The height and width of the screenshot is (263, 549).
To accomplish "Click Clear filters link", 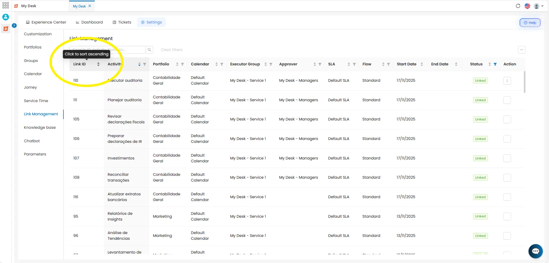I will 172,50.
